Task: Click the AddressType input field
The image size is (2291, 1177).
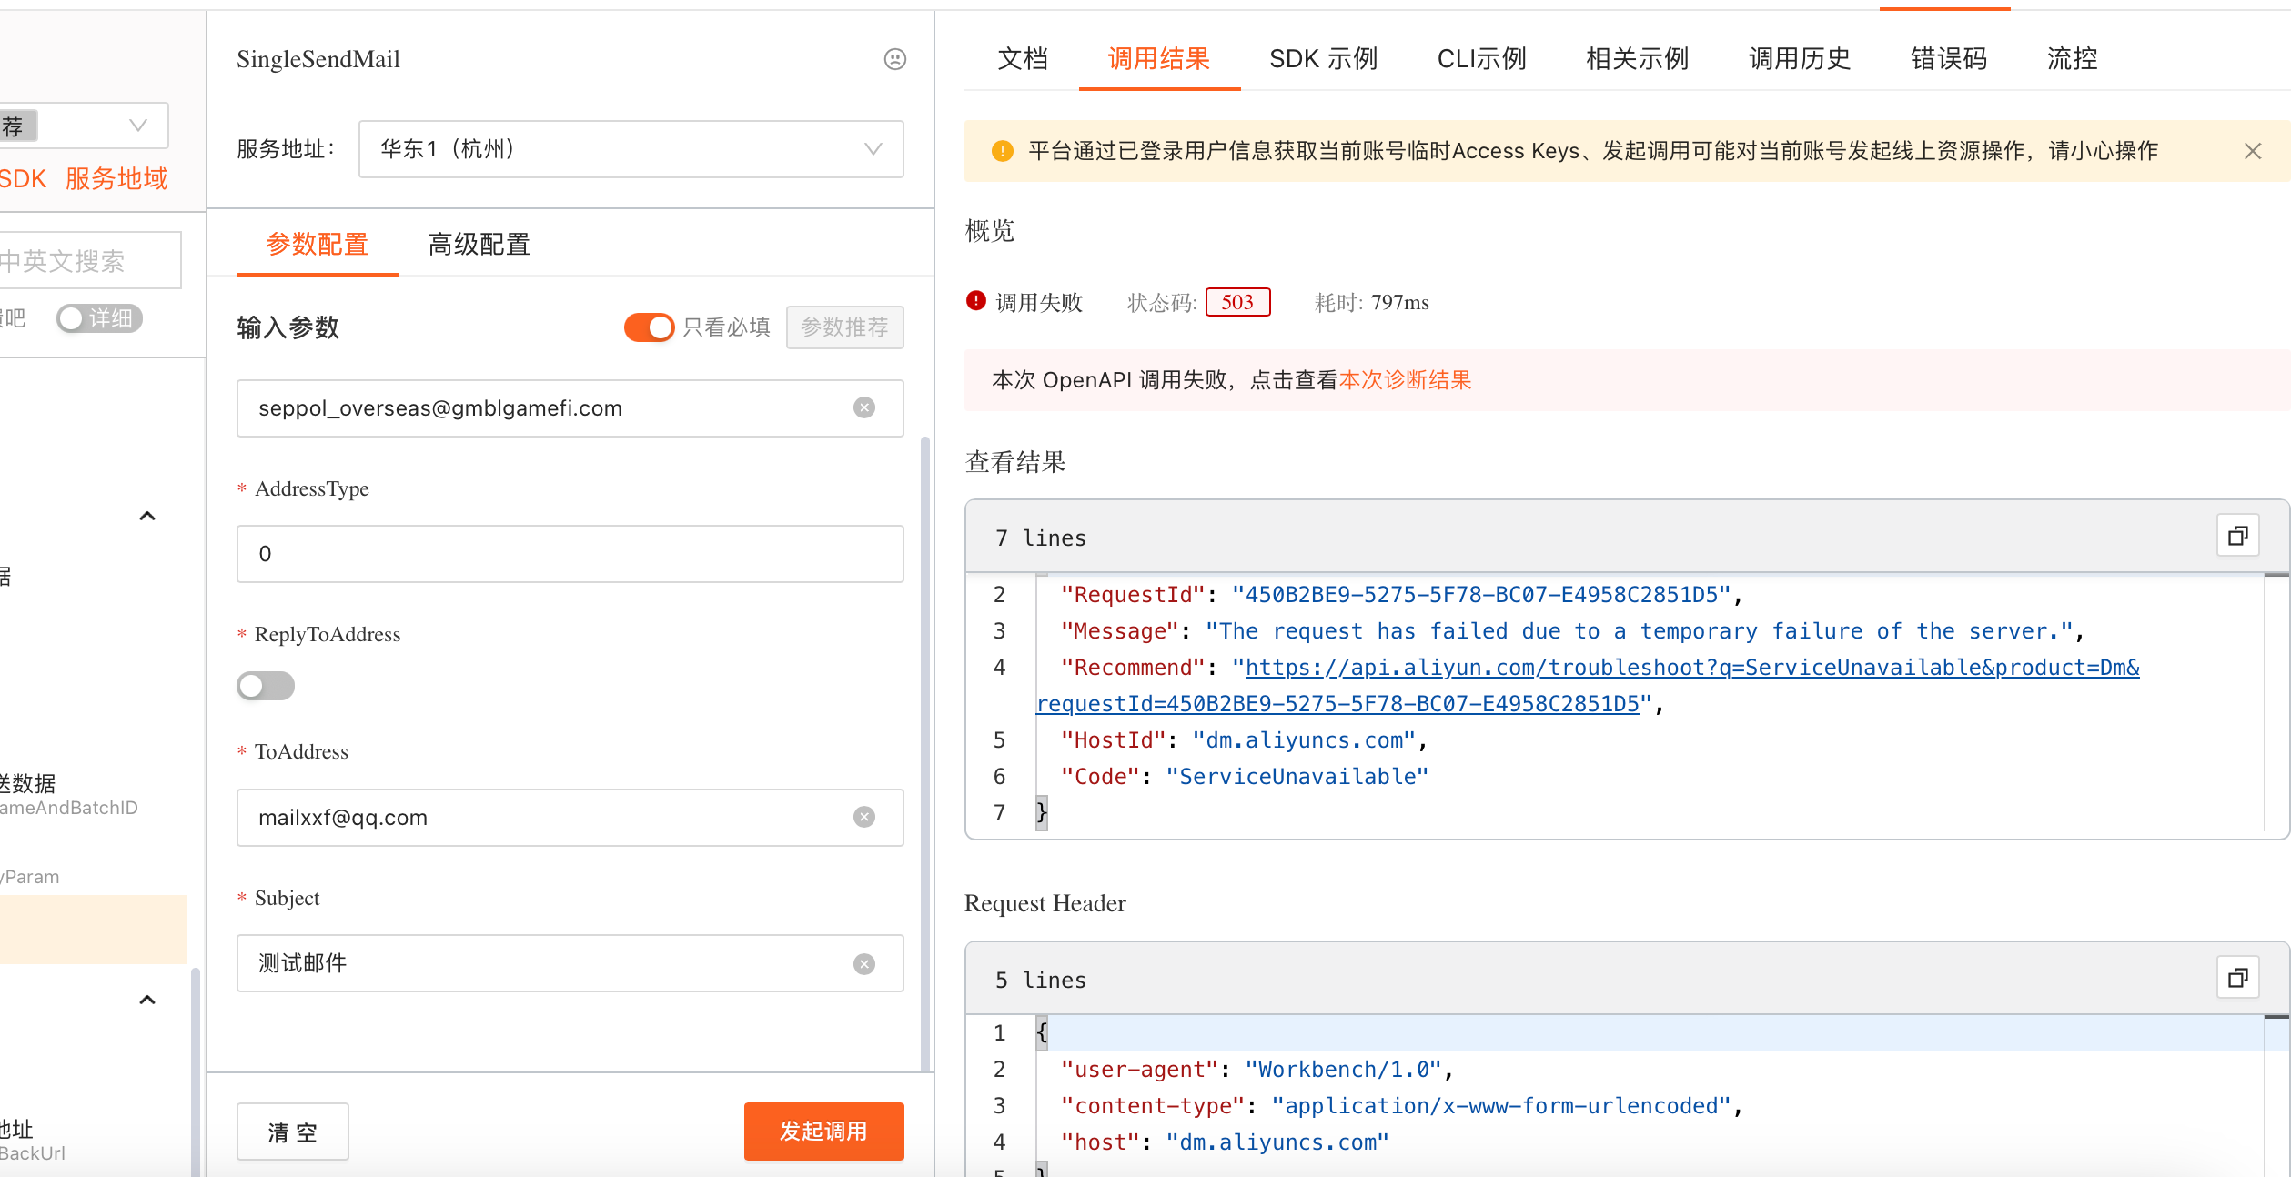Action: pyautogui.click(x=570, y=554)
